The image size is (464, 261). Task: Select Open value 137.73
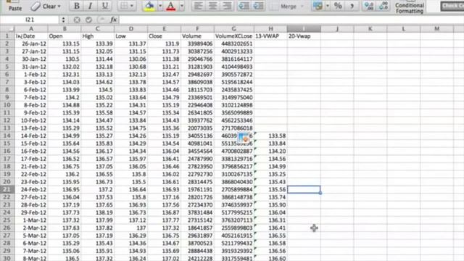tap(65, 212)
